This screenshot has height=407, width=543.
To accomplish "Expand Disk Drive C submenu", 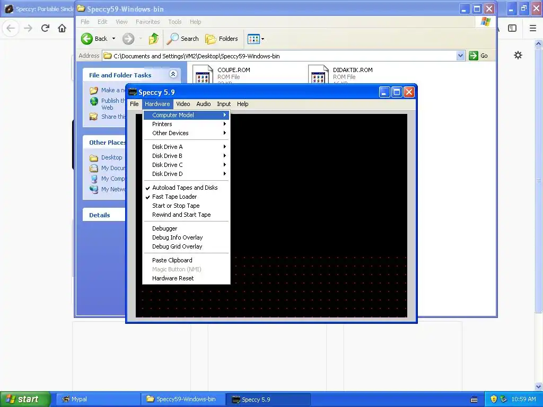I will click(186, 165).
